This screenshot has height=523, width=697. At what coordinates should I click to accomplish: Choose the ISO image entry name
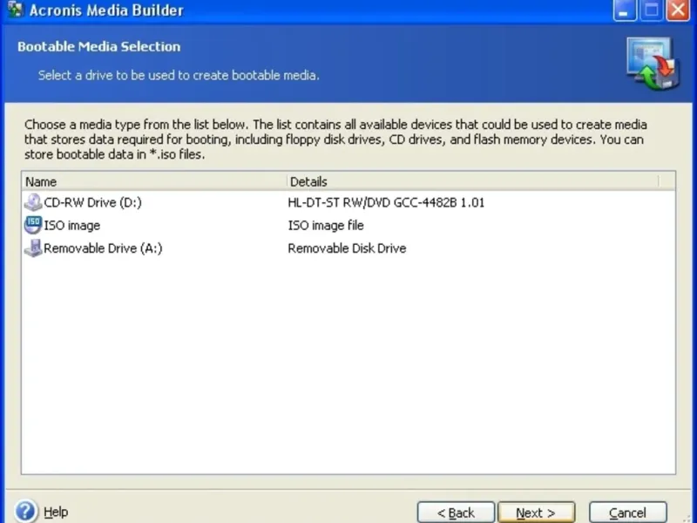[71, 226]
